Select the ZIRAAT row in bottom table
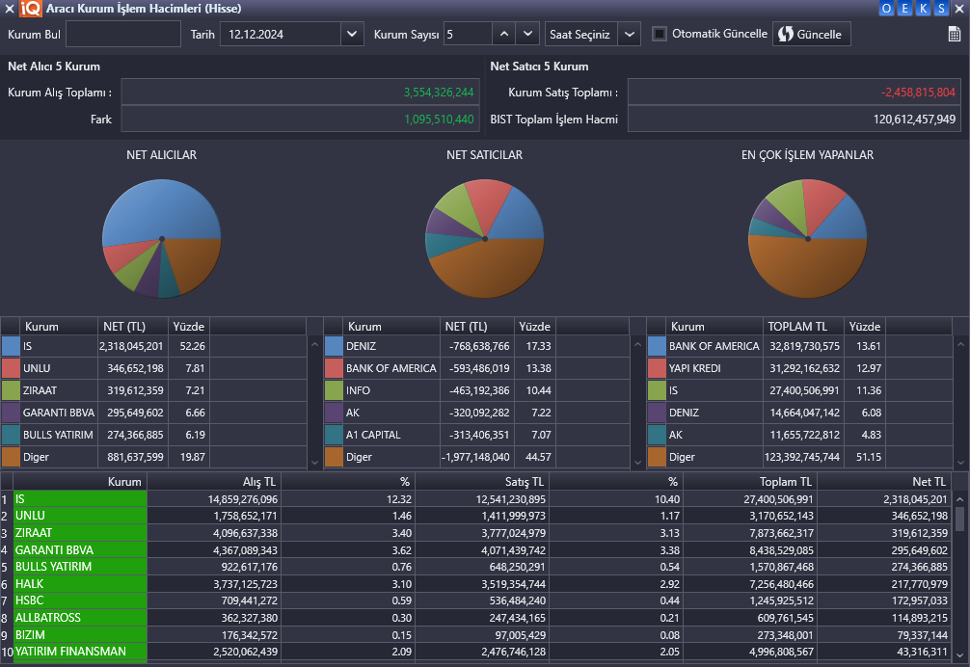The image size is (970, 667). tap(475, 533)
